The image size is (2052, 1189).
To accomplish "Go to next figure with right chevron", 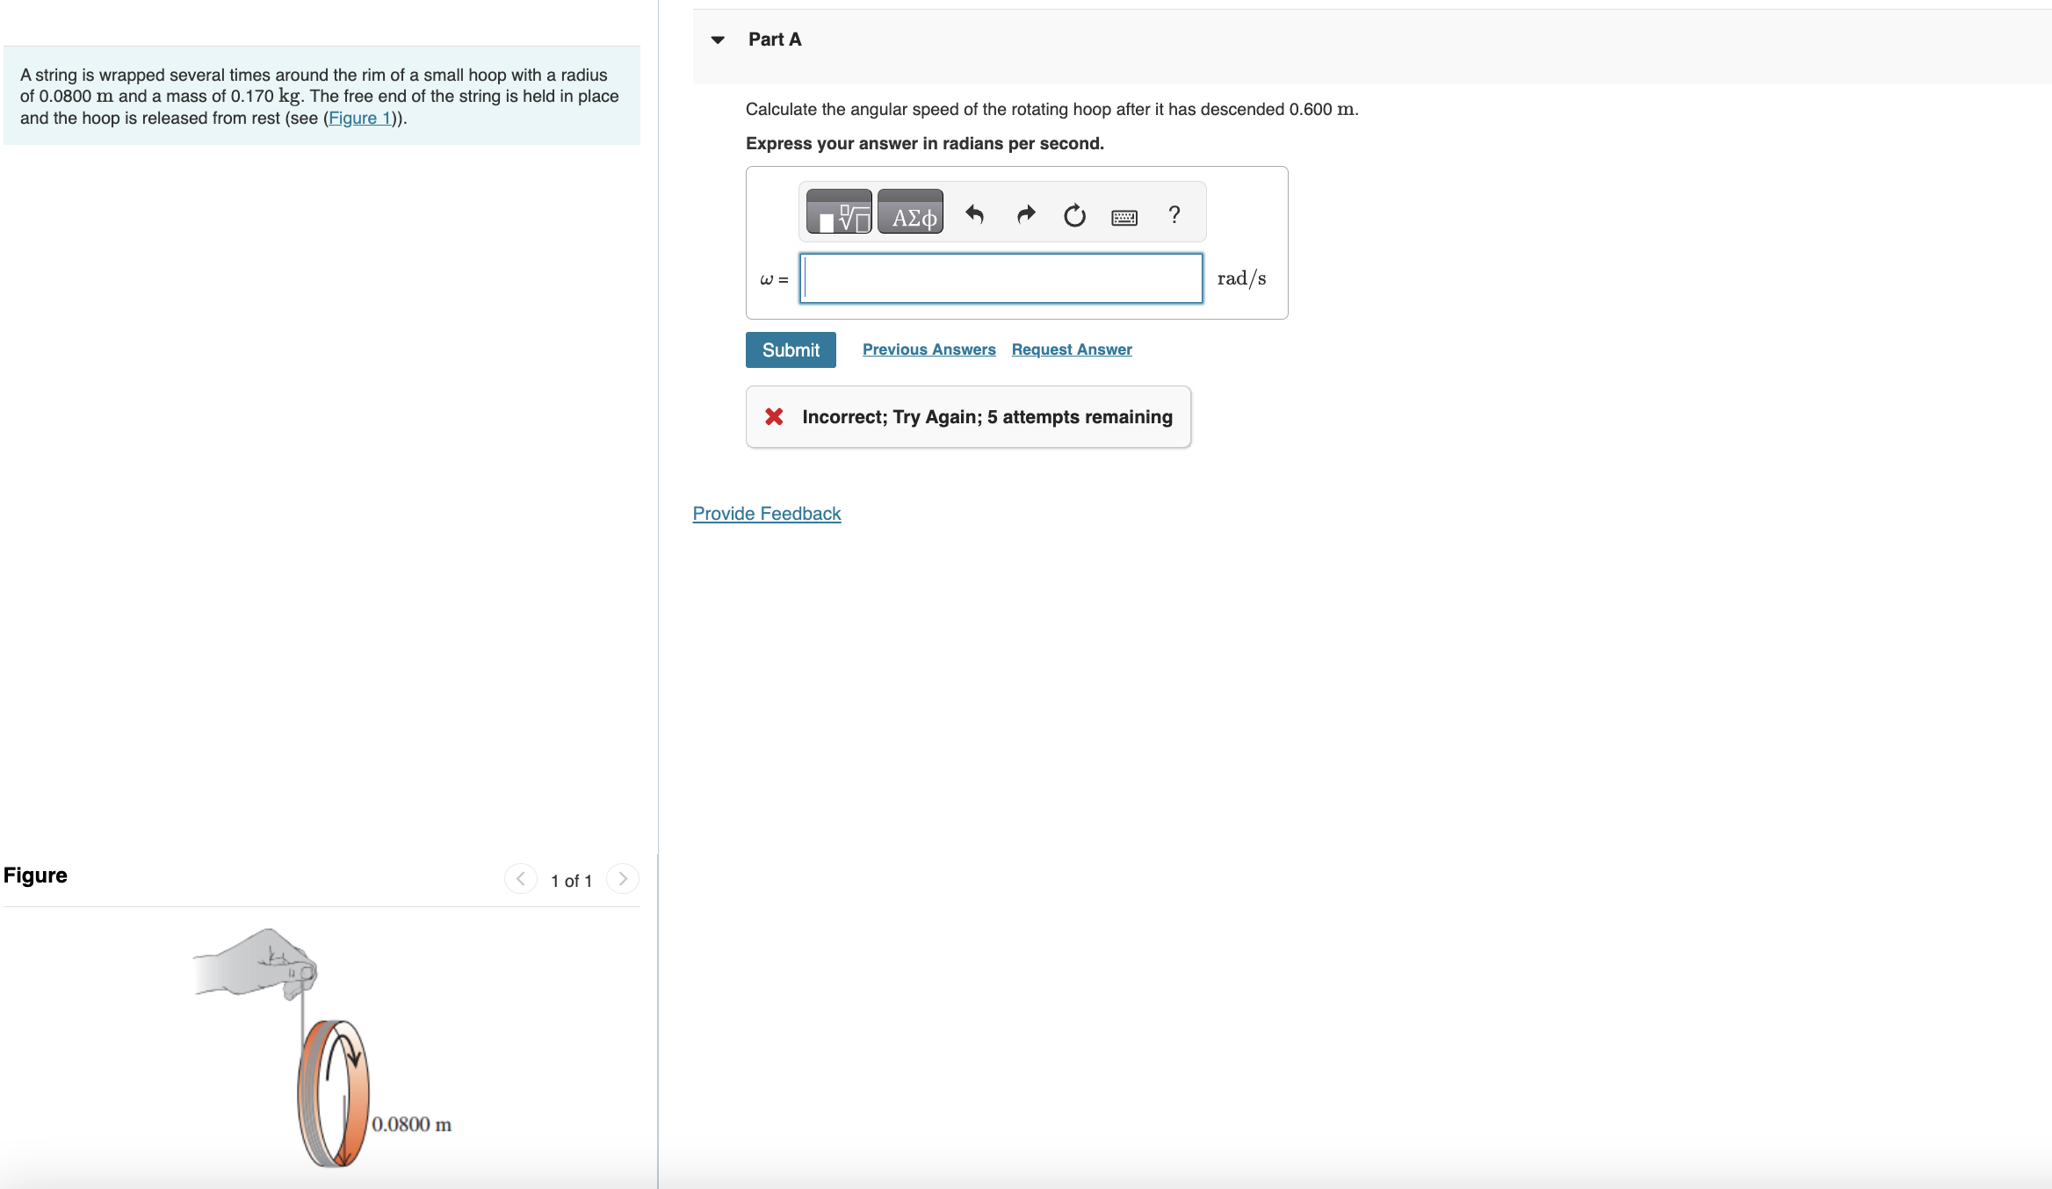I will 623,878.
